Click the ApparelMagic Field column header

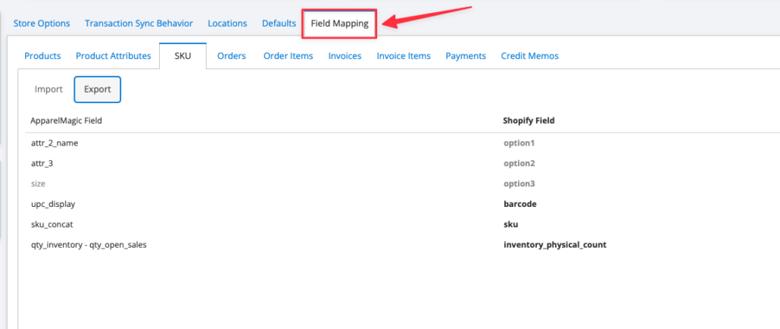[67, 121]
